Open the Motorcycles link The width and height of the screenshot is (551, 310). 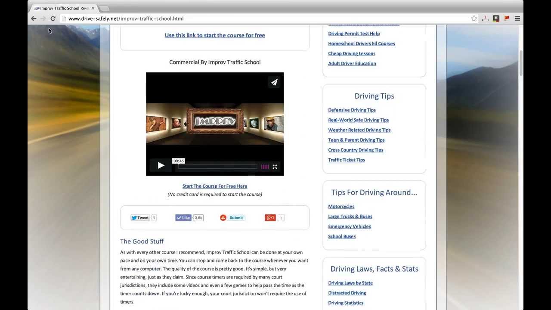pyautogui.click(x=341, y=207)
